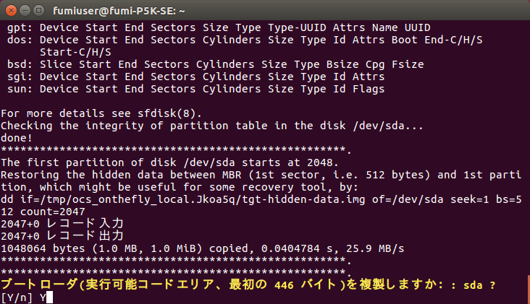530x304 pixels.
Task: Click the fumiuser@fumi-P5K-SE title bar text
Action: (x=119, y=11)
